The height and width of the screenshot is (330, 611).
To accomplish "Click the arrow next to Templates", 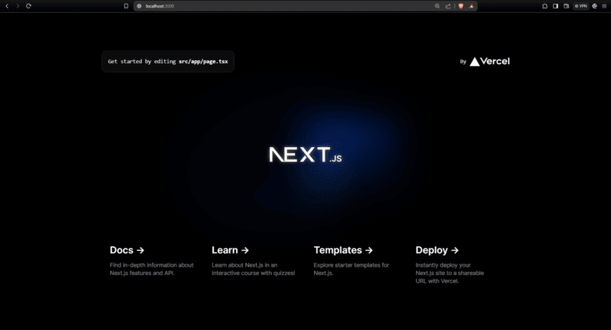I will 369,250.
